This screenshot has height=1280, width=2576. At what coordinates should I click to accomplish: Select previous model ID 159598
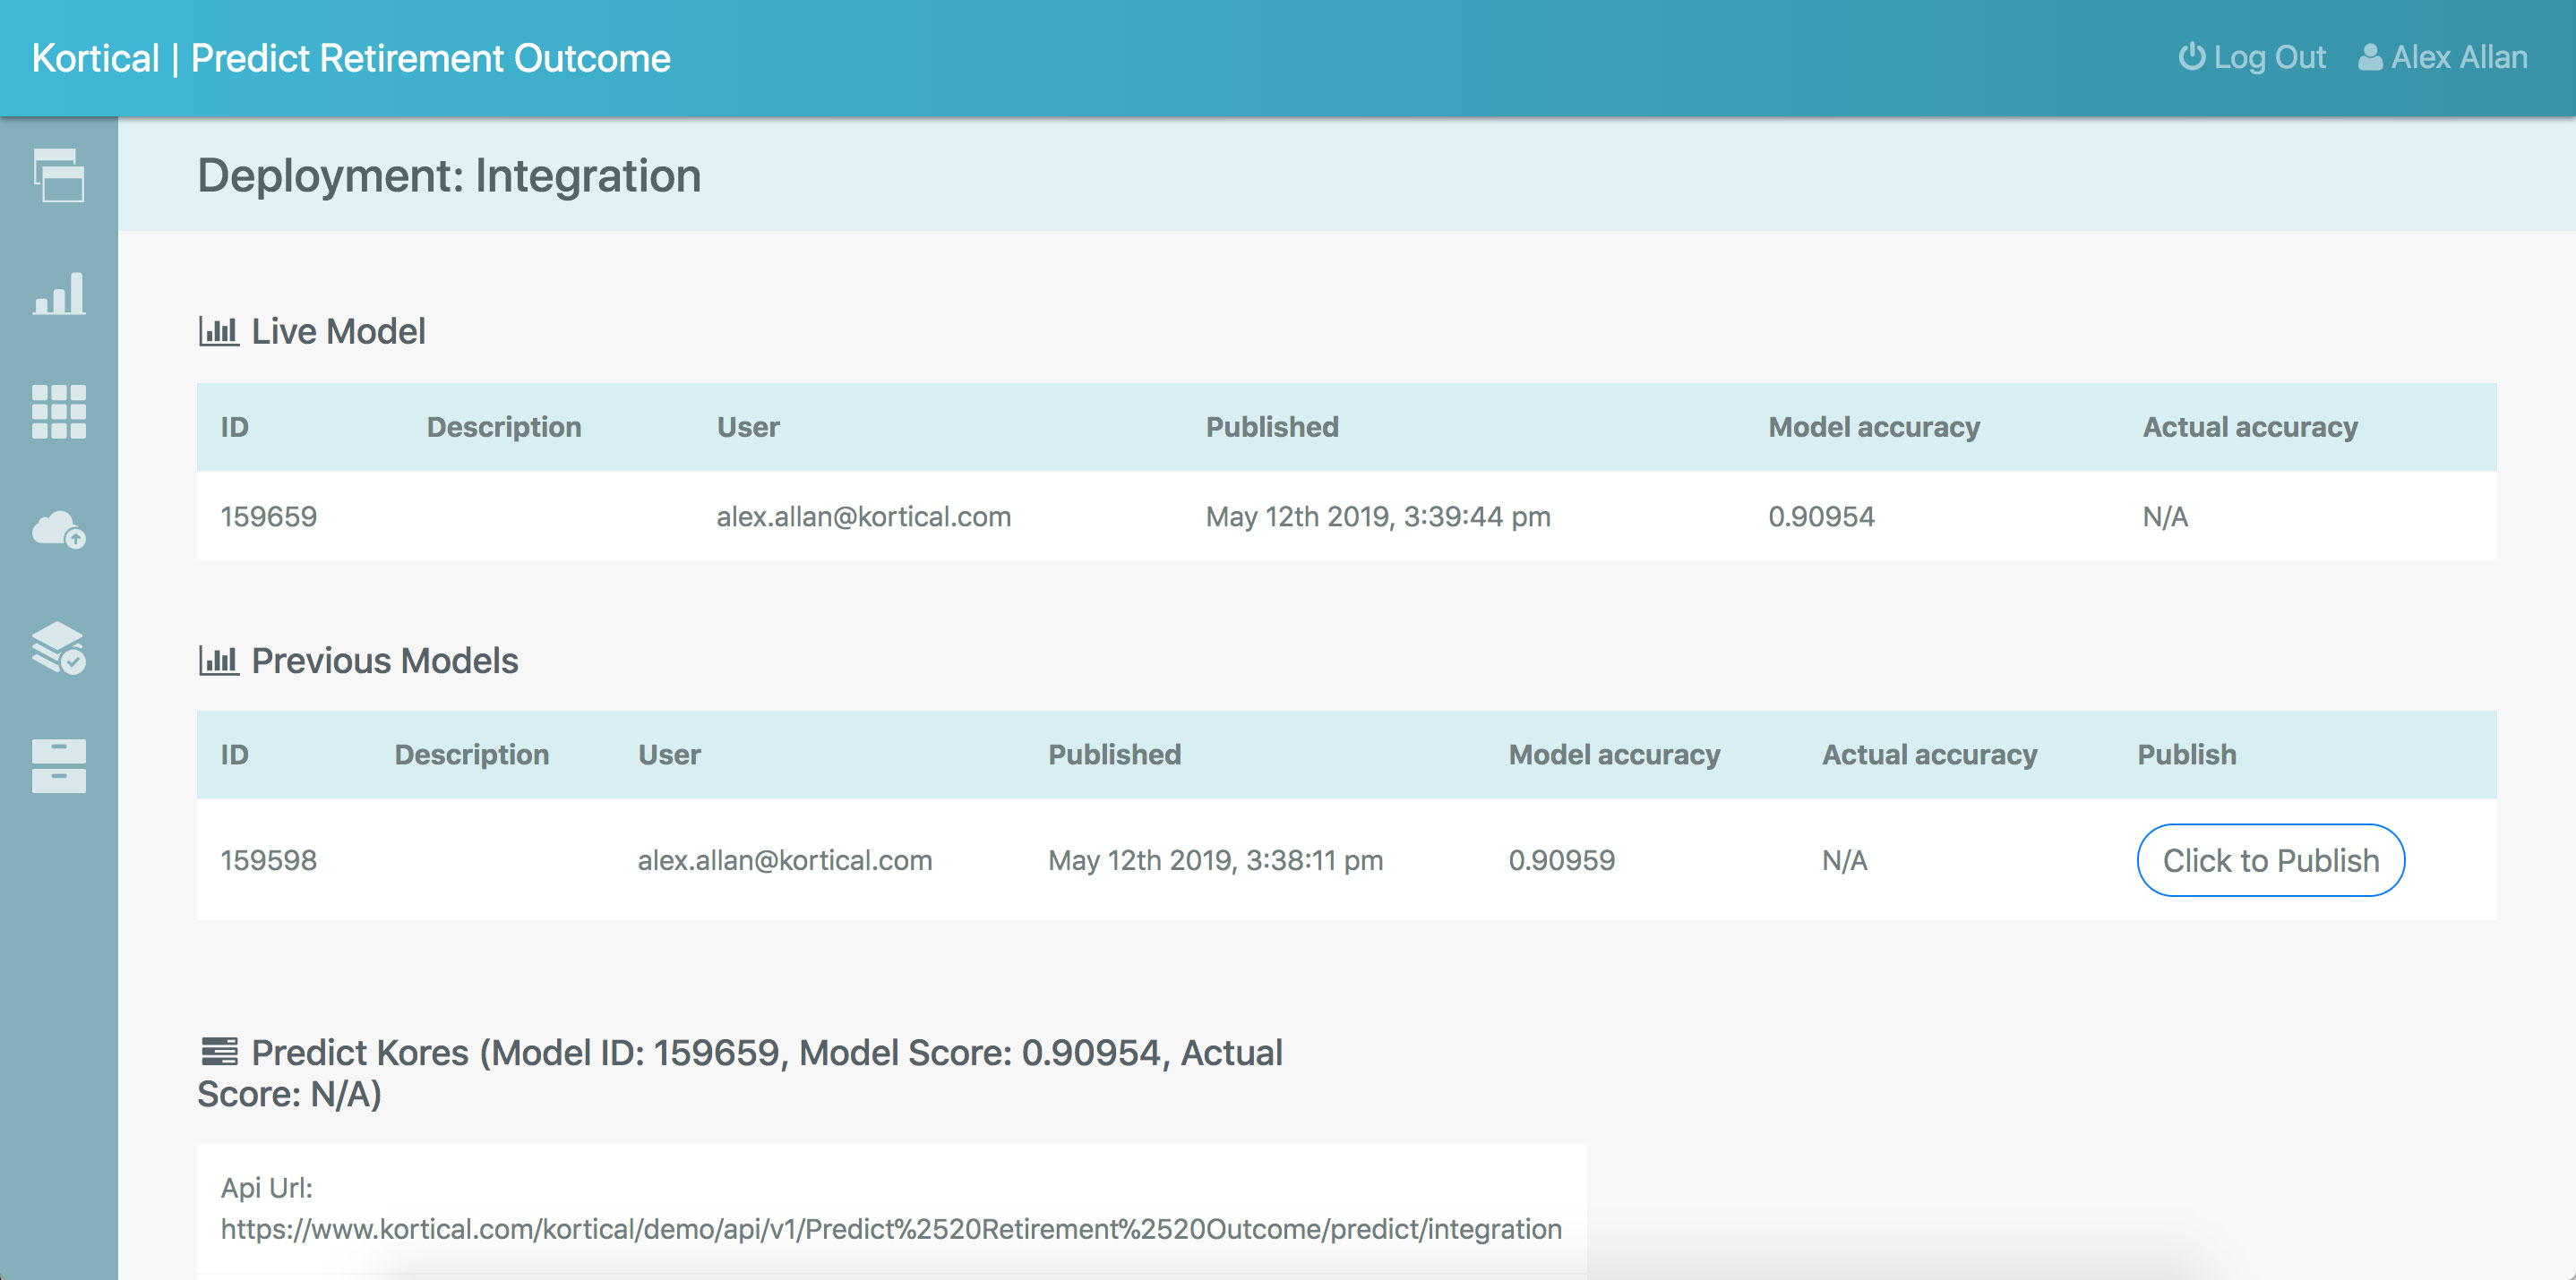(x=268, y=860)
